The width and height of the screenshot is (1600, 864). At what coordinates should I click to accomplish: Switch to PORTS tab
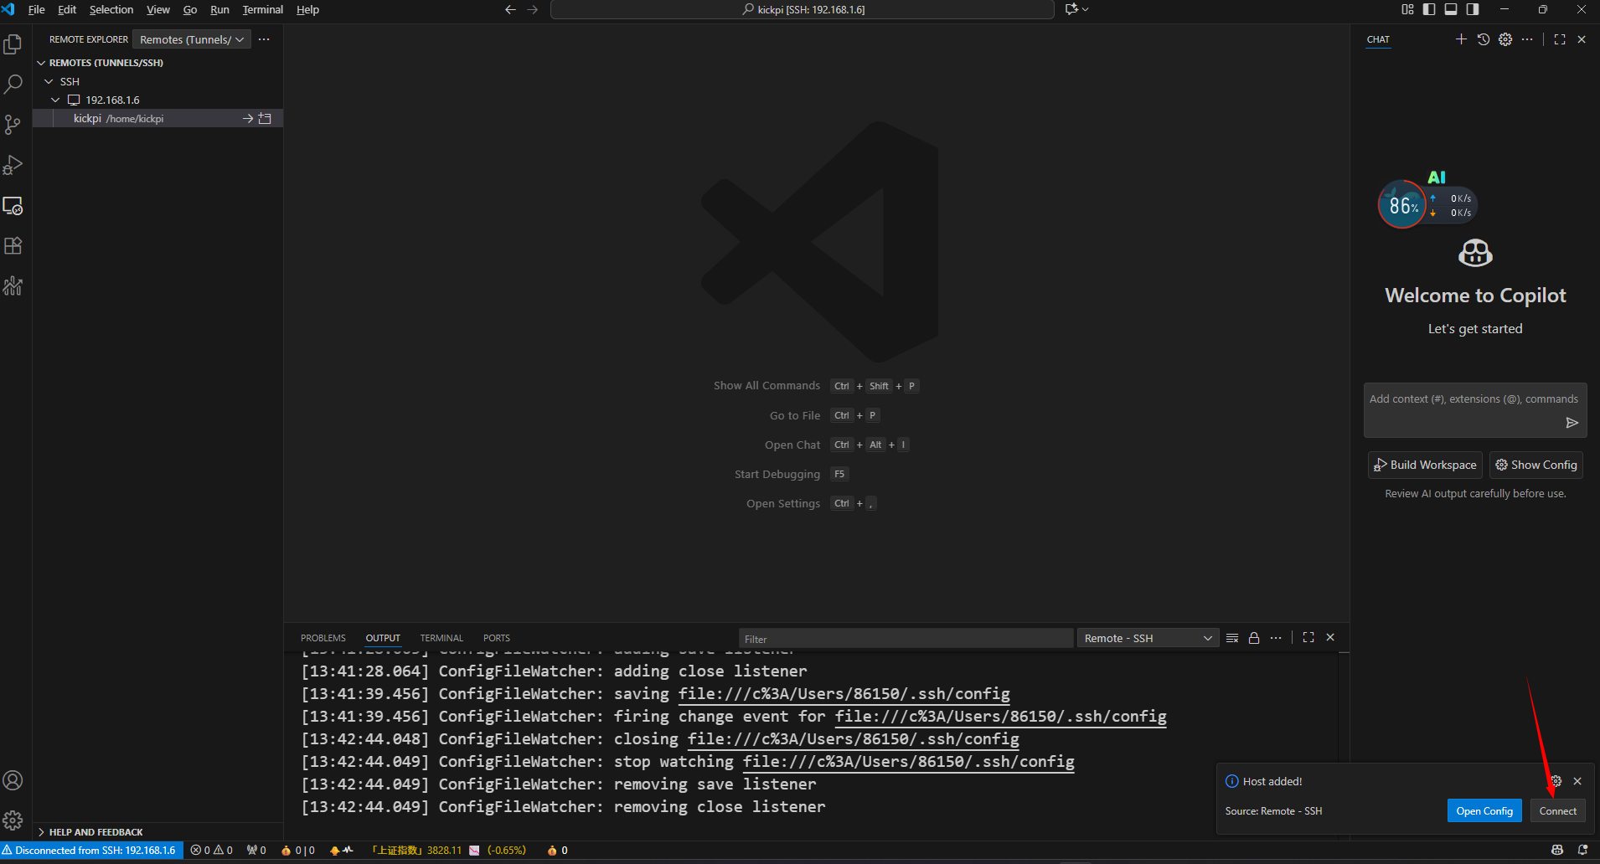pyautogui.click(x=497, y=638)
